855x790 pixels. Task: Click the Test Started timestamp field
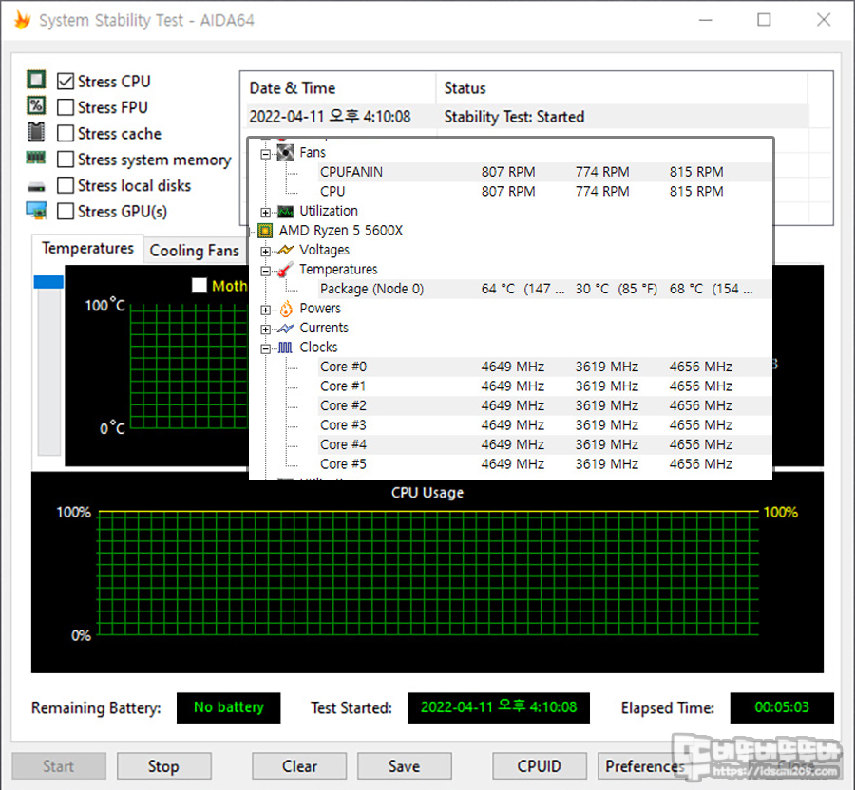[x=499, y=707]
